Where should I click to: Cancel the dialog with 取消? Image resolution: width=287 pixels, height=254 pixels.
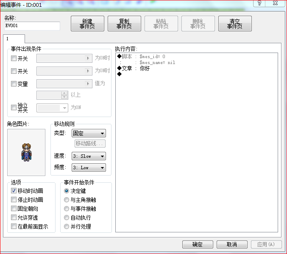(232, 244)
